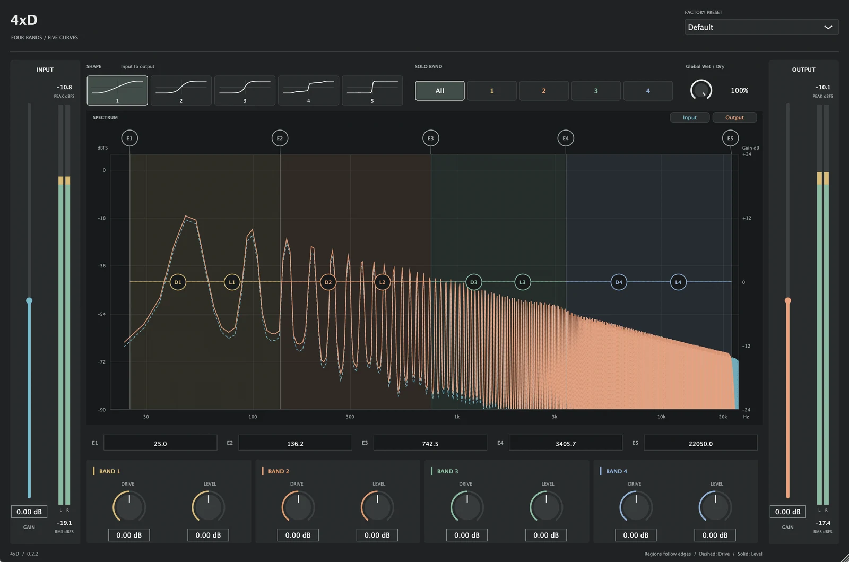The image size is (849, 562).
Task: Click the version text 4xD / 0.2.2
Action: pos(24,554)
